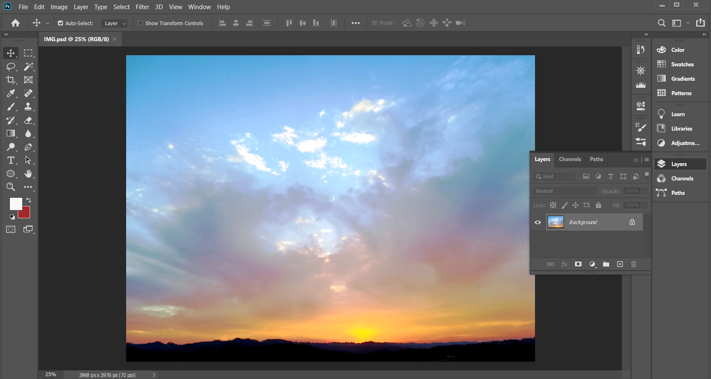The height and width of the screenshot is (379, 711).
Task: Expand the Kind filter dropdown
Action: tap(555, 177)
